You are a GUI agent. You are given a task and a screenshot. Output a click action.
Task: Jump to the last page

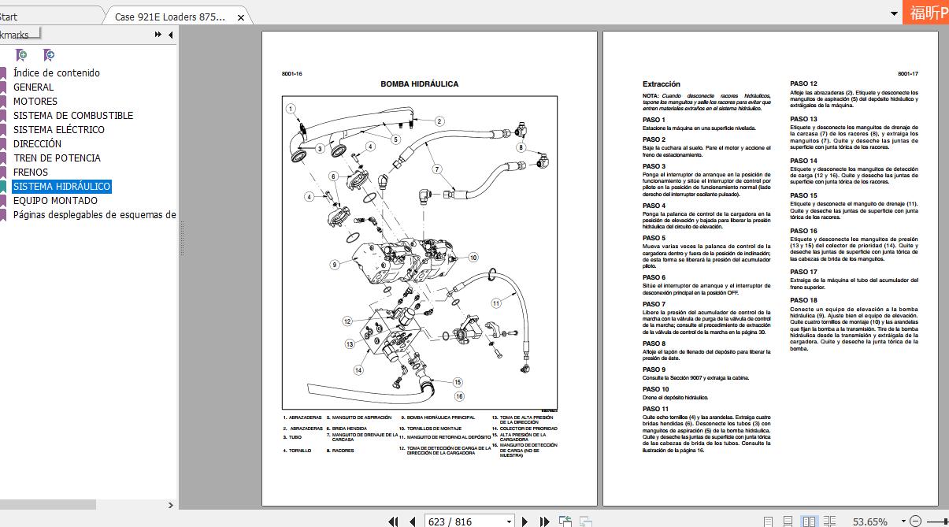pyautogui.click(x=544, y=521)
